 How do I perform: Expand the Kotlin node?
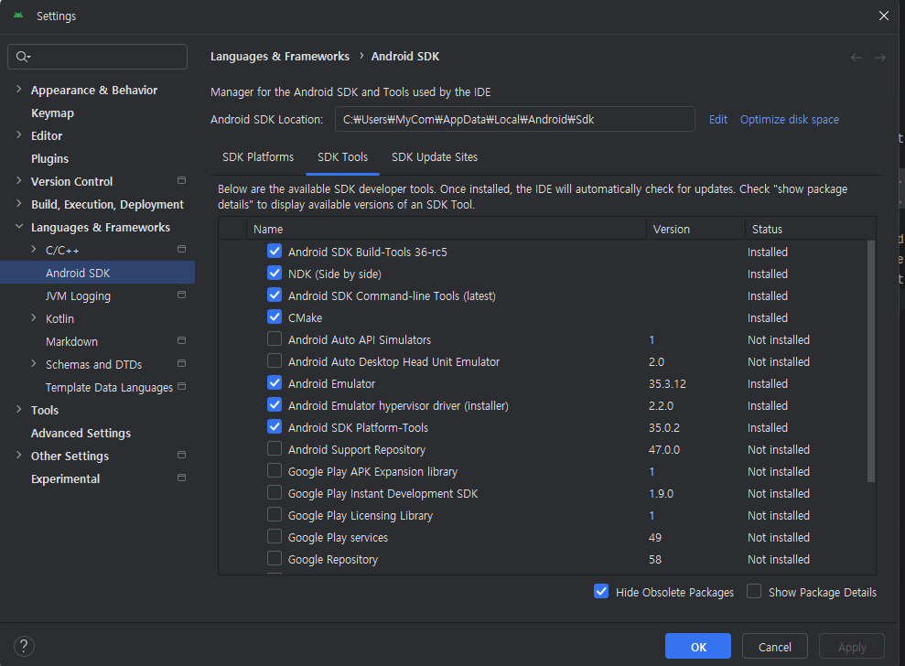pos(34,317)
